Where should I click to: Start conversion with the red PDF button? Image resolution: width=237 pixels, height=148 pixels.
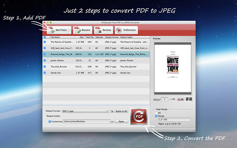(139, 116)
